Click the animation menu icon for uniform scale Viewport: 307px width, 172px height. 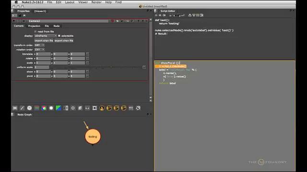[144, 67]
